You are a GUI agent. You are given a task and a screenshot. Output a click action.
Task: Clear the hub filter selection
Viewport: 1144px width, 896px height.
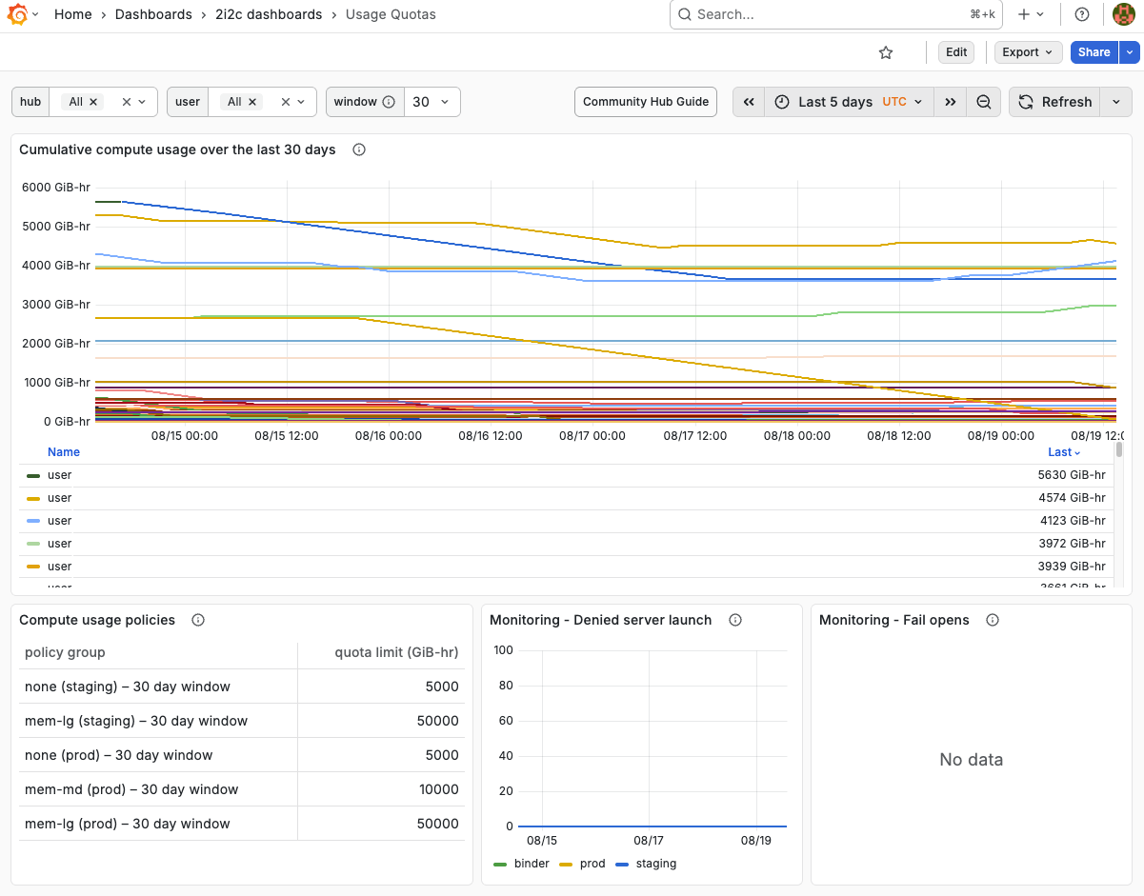point(126,102)
